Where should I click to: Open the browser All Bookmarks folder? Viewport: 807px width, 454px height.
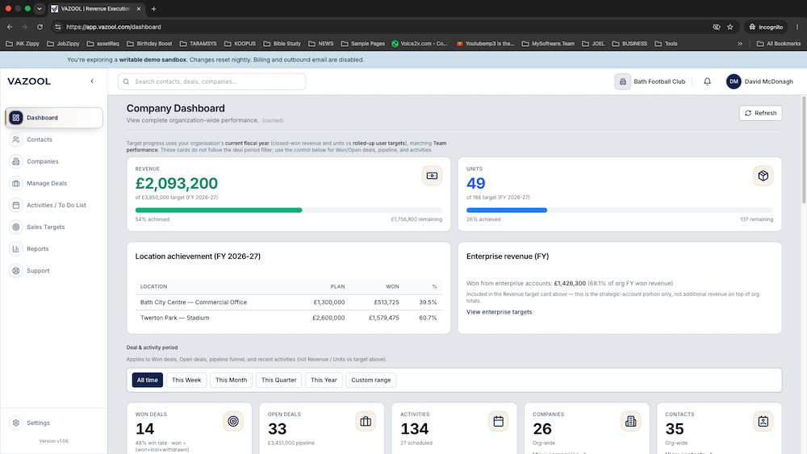pos(779,44)
